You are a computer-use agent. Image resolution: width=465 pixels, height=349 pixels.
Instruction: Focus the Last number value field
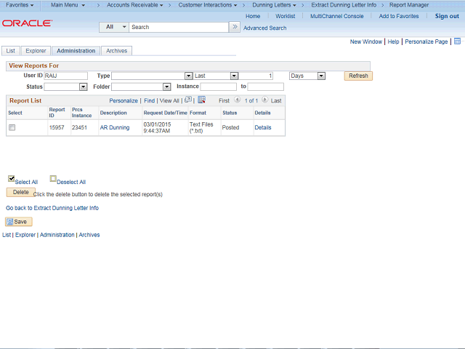(x=256, y=76)
